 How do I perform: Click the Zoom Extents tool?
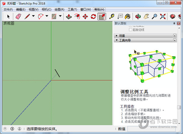click(163, 16)
